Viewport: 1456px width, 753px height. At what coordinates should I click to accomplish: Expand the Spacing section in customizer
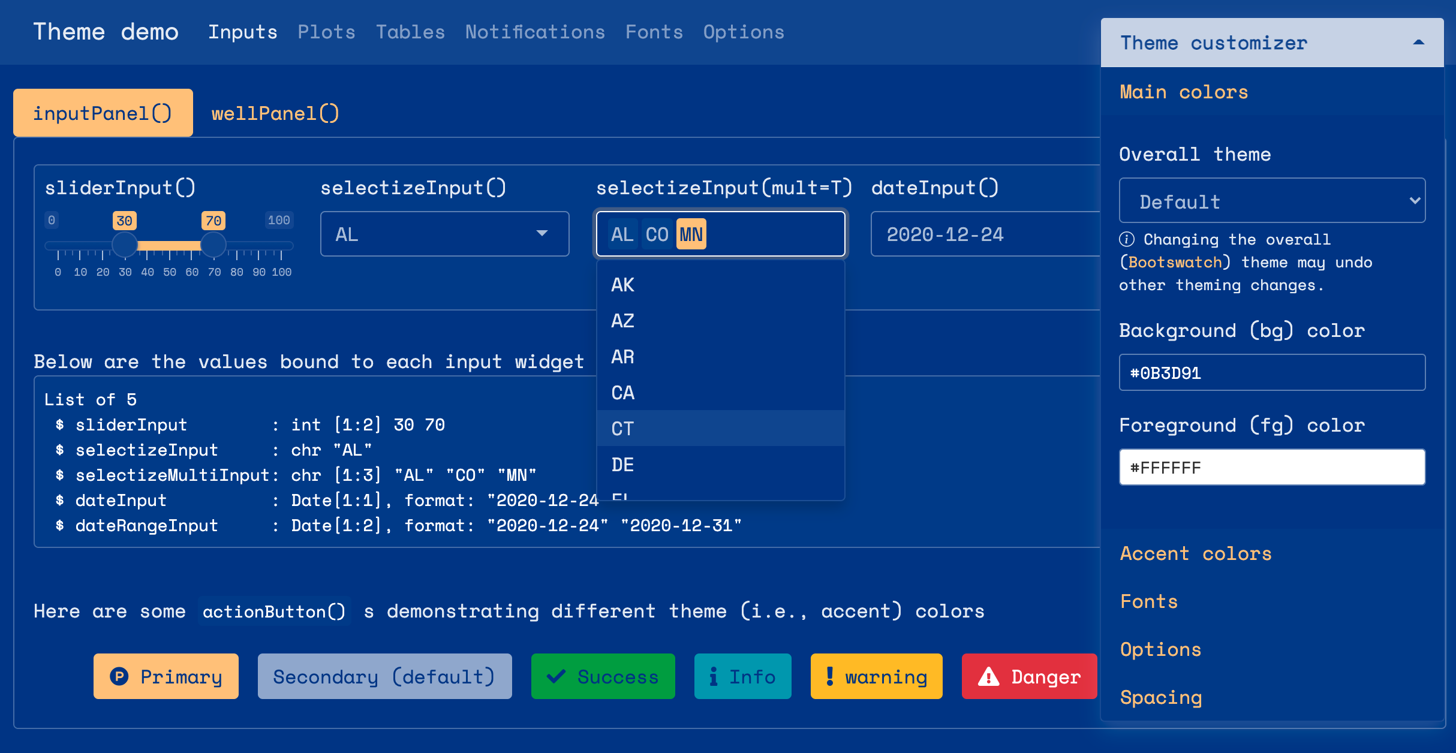coord(1161,697)
